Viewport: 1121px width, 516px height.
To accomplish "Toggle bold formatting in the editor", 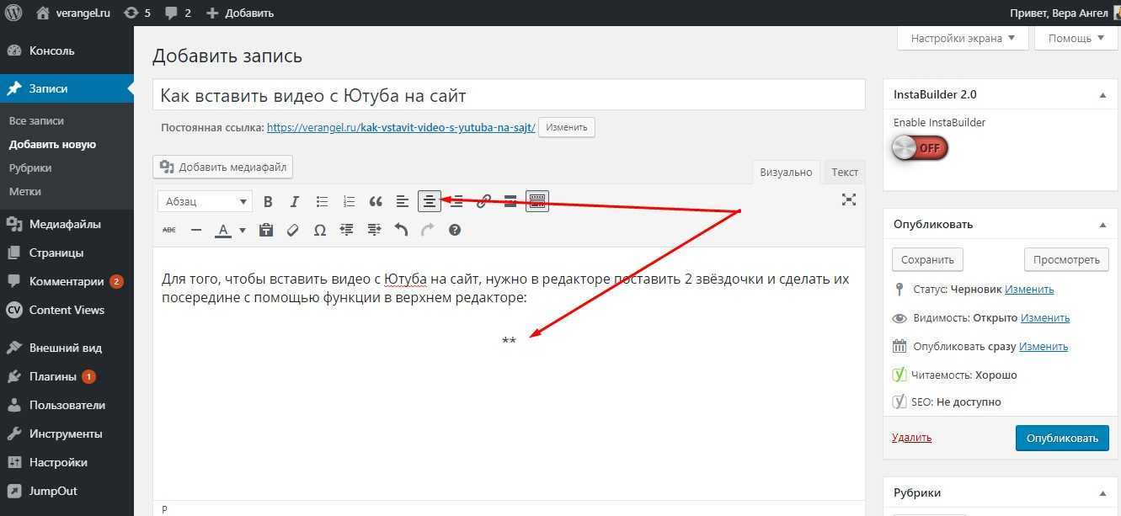I will (x=268, y=201).
